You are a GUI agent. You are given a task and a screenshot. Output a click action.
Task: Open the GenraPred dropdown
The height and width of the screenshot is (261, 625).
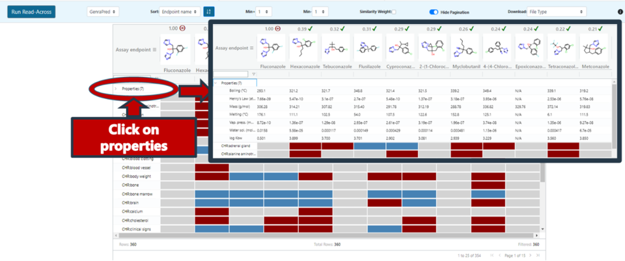click(103, 12)
